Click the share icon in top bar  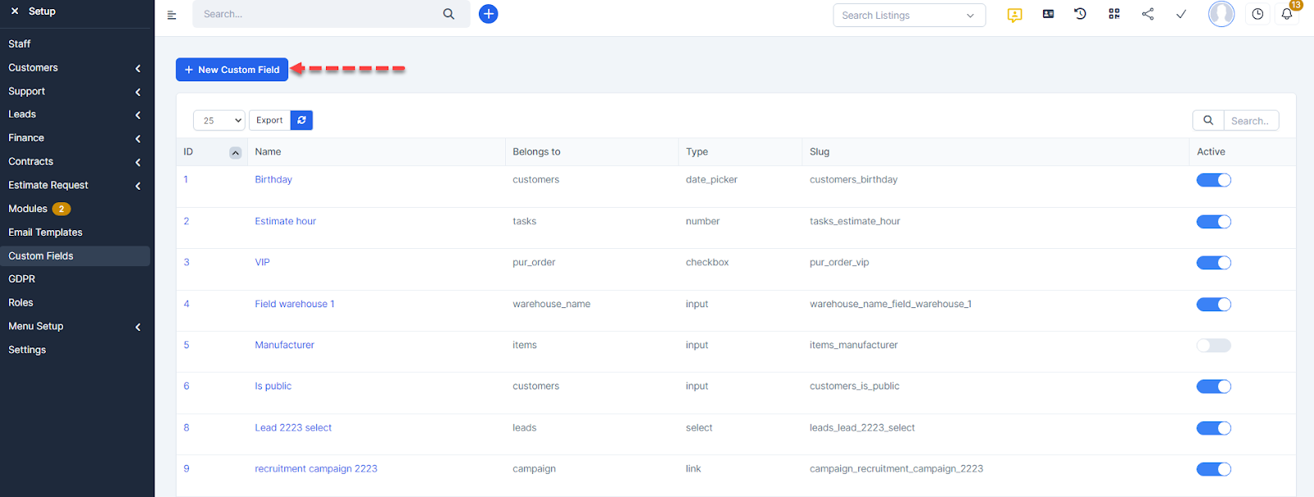click(1147, 14)
